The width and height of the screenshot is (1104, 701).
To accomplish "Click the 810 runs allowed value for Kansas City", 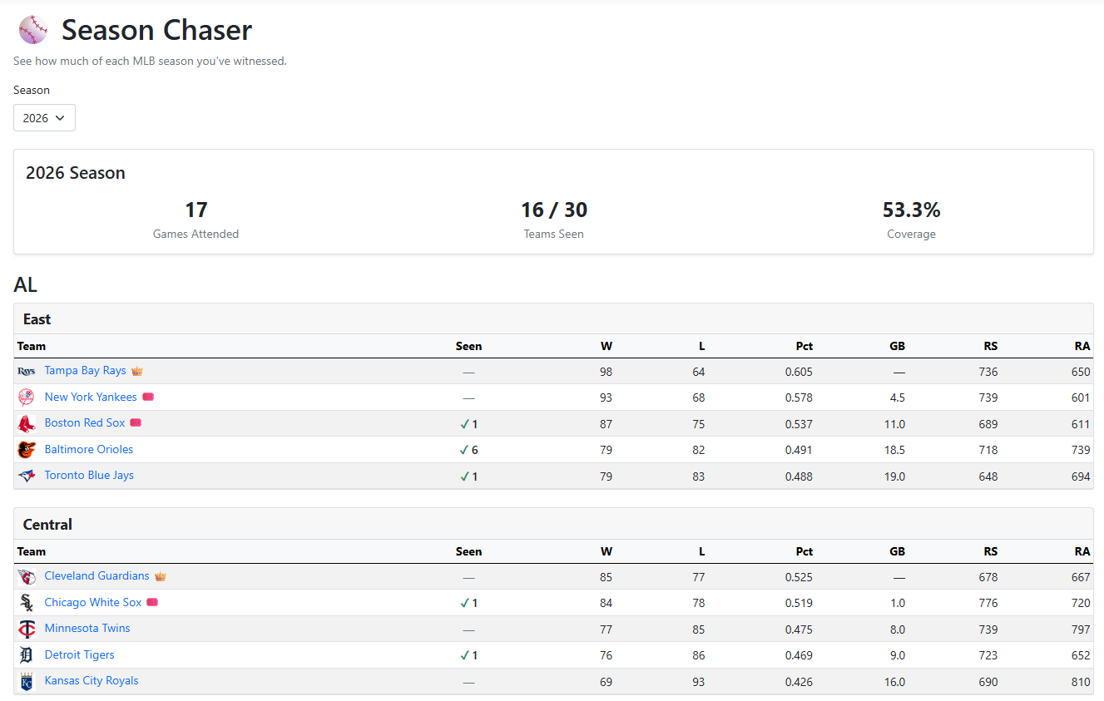I will (1081, 682).
